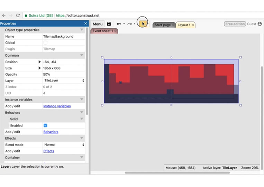This screenshot has width=264, height=187.
Task: Click the Free edition button
Action: pyautogui.click(x=235, y=24)
